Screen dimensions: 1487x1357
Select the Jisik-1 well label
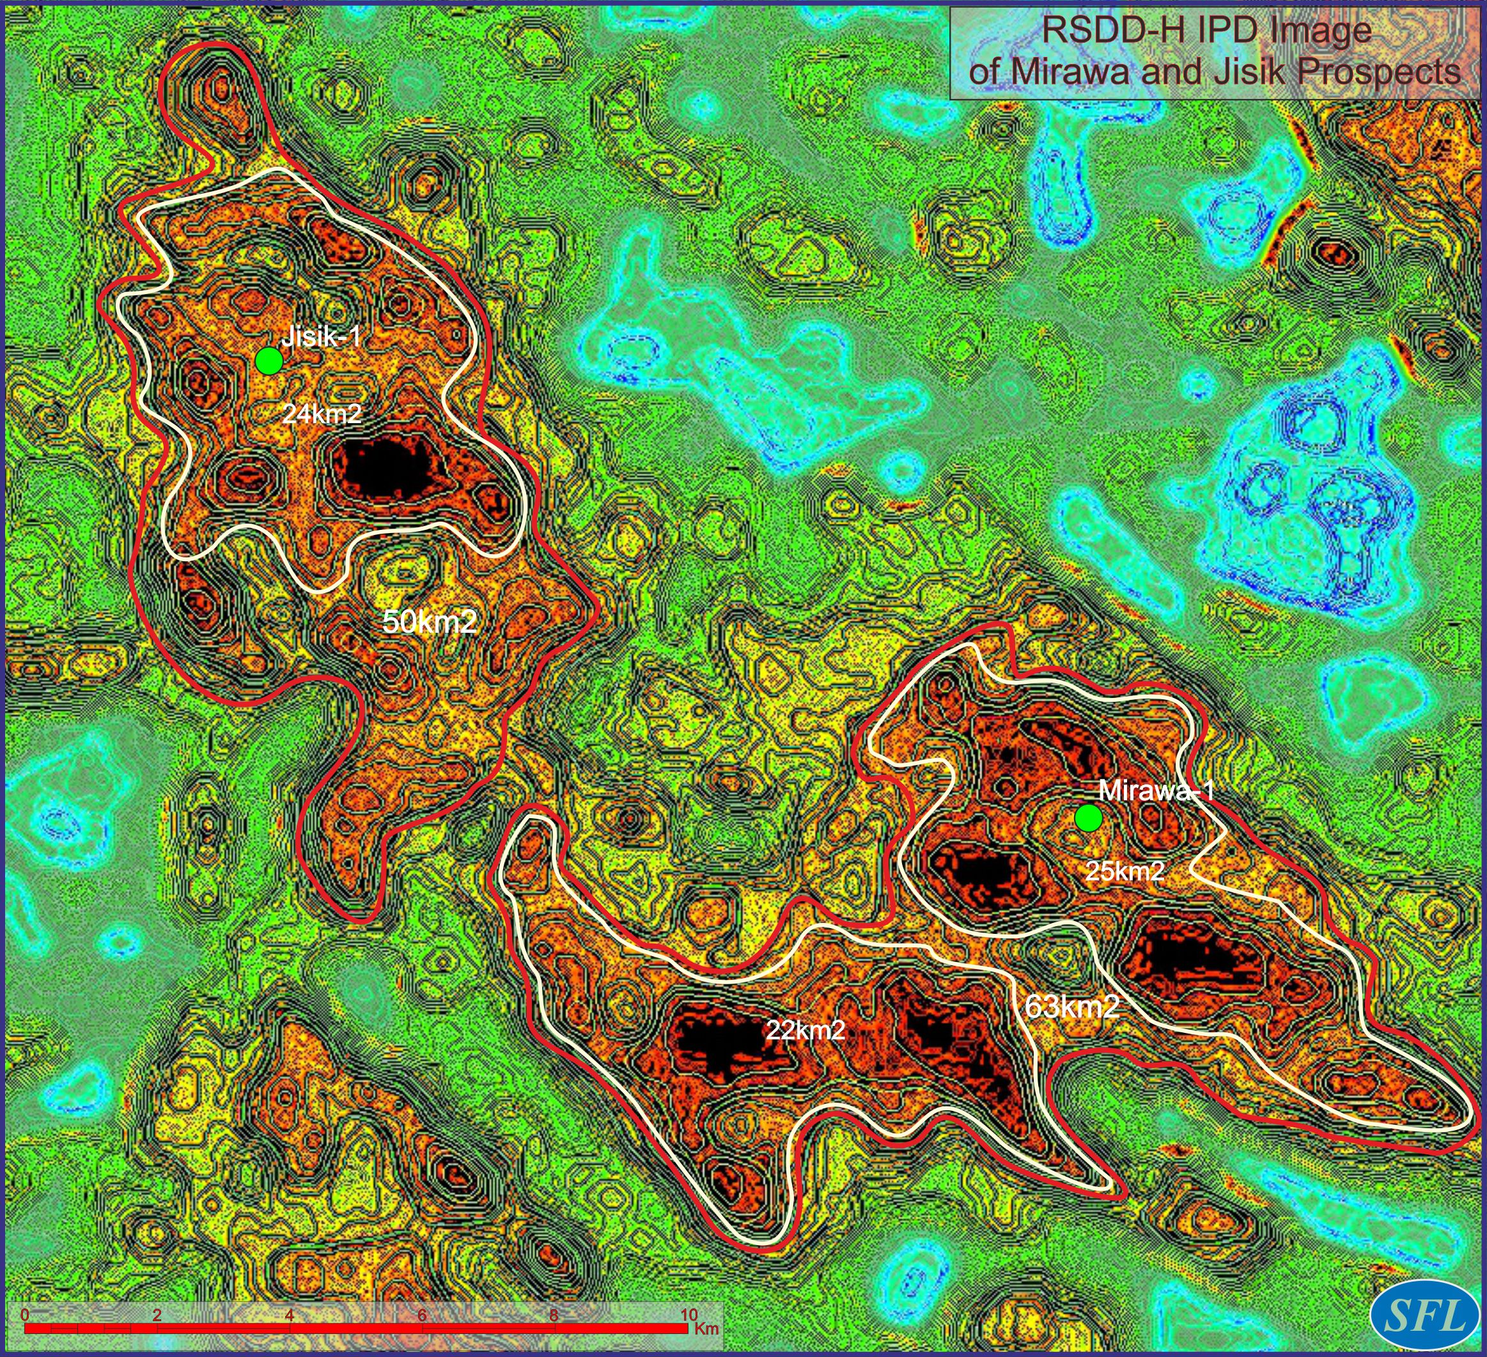(x=322, y=337)
